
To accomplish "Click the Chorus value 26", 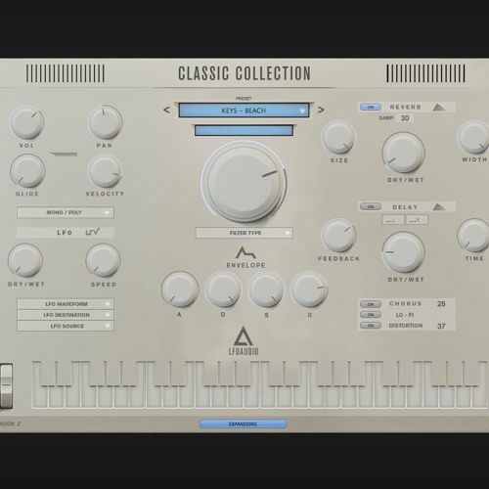I will pyautogui.click(x=441, y=304).
